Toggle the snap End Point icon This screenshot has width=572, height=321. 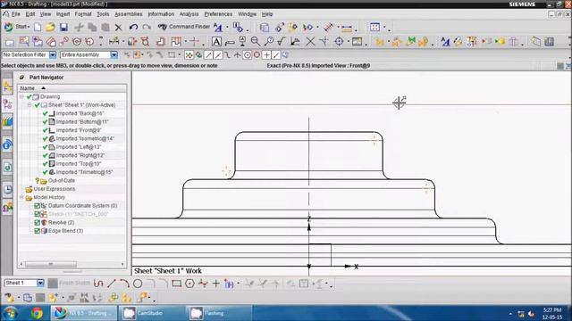tap(208, 55)
